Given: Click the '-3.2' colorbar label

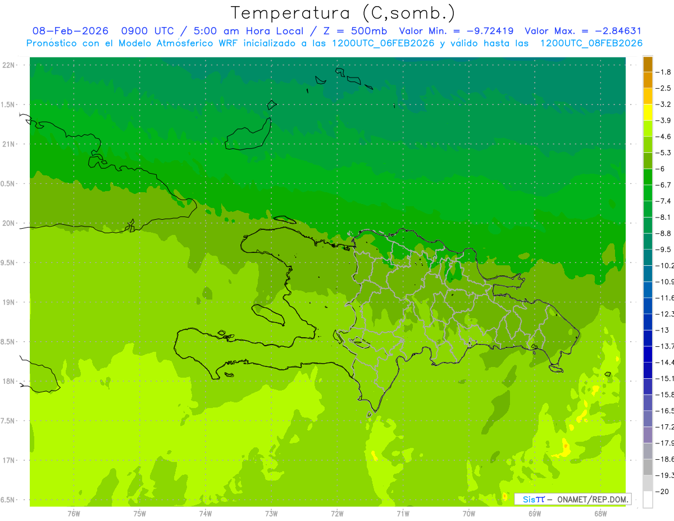Looking at the screenshot, I should tap(664, 105).
